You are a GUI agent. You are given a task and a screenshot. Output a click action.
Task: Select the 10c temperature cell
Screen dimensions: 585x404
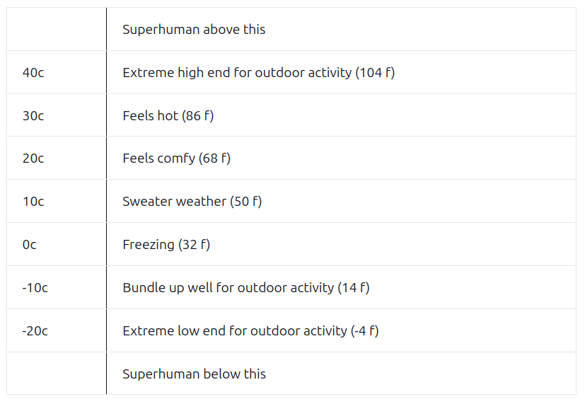pos(33,202)
